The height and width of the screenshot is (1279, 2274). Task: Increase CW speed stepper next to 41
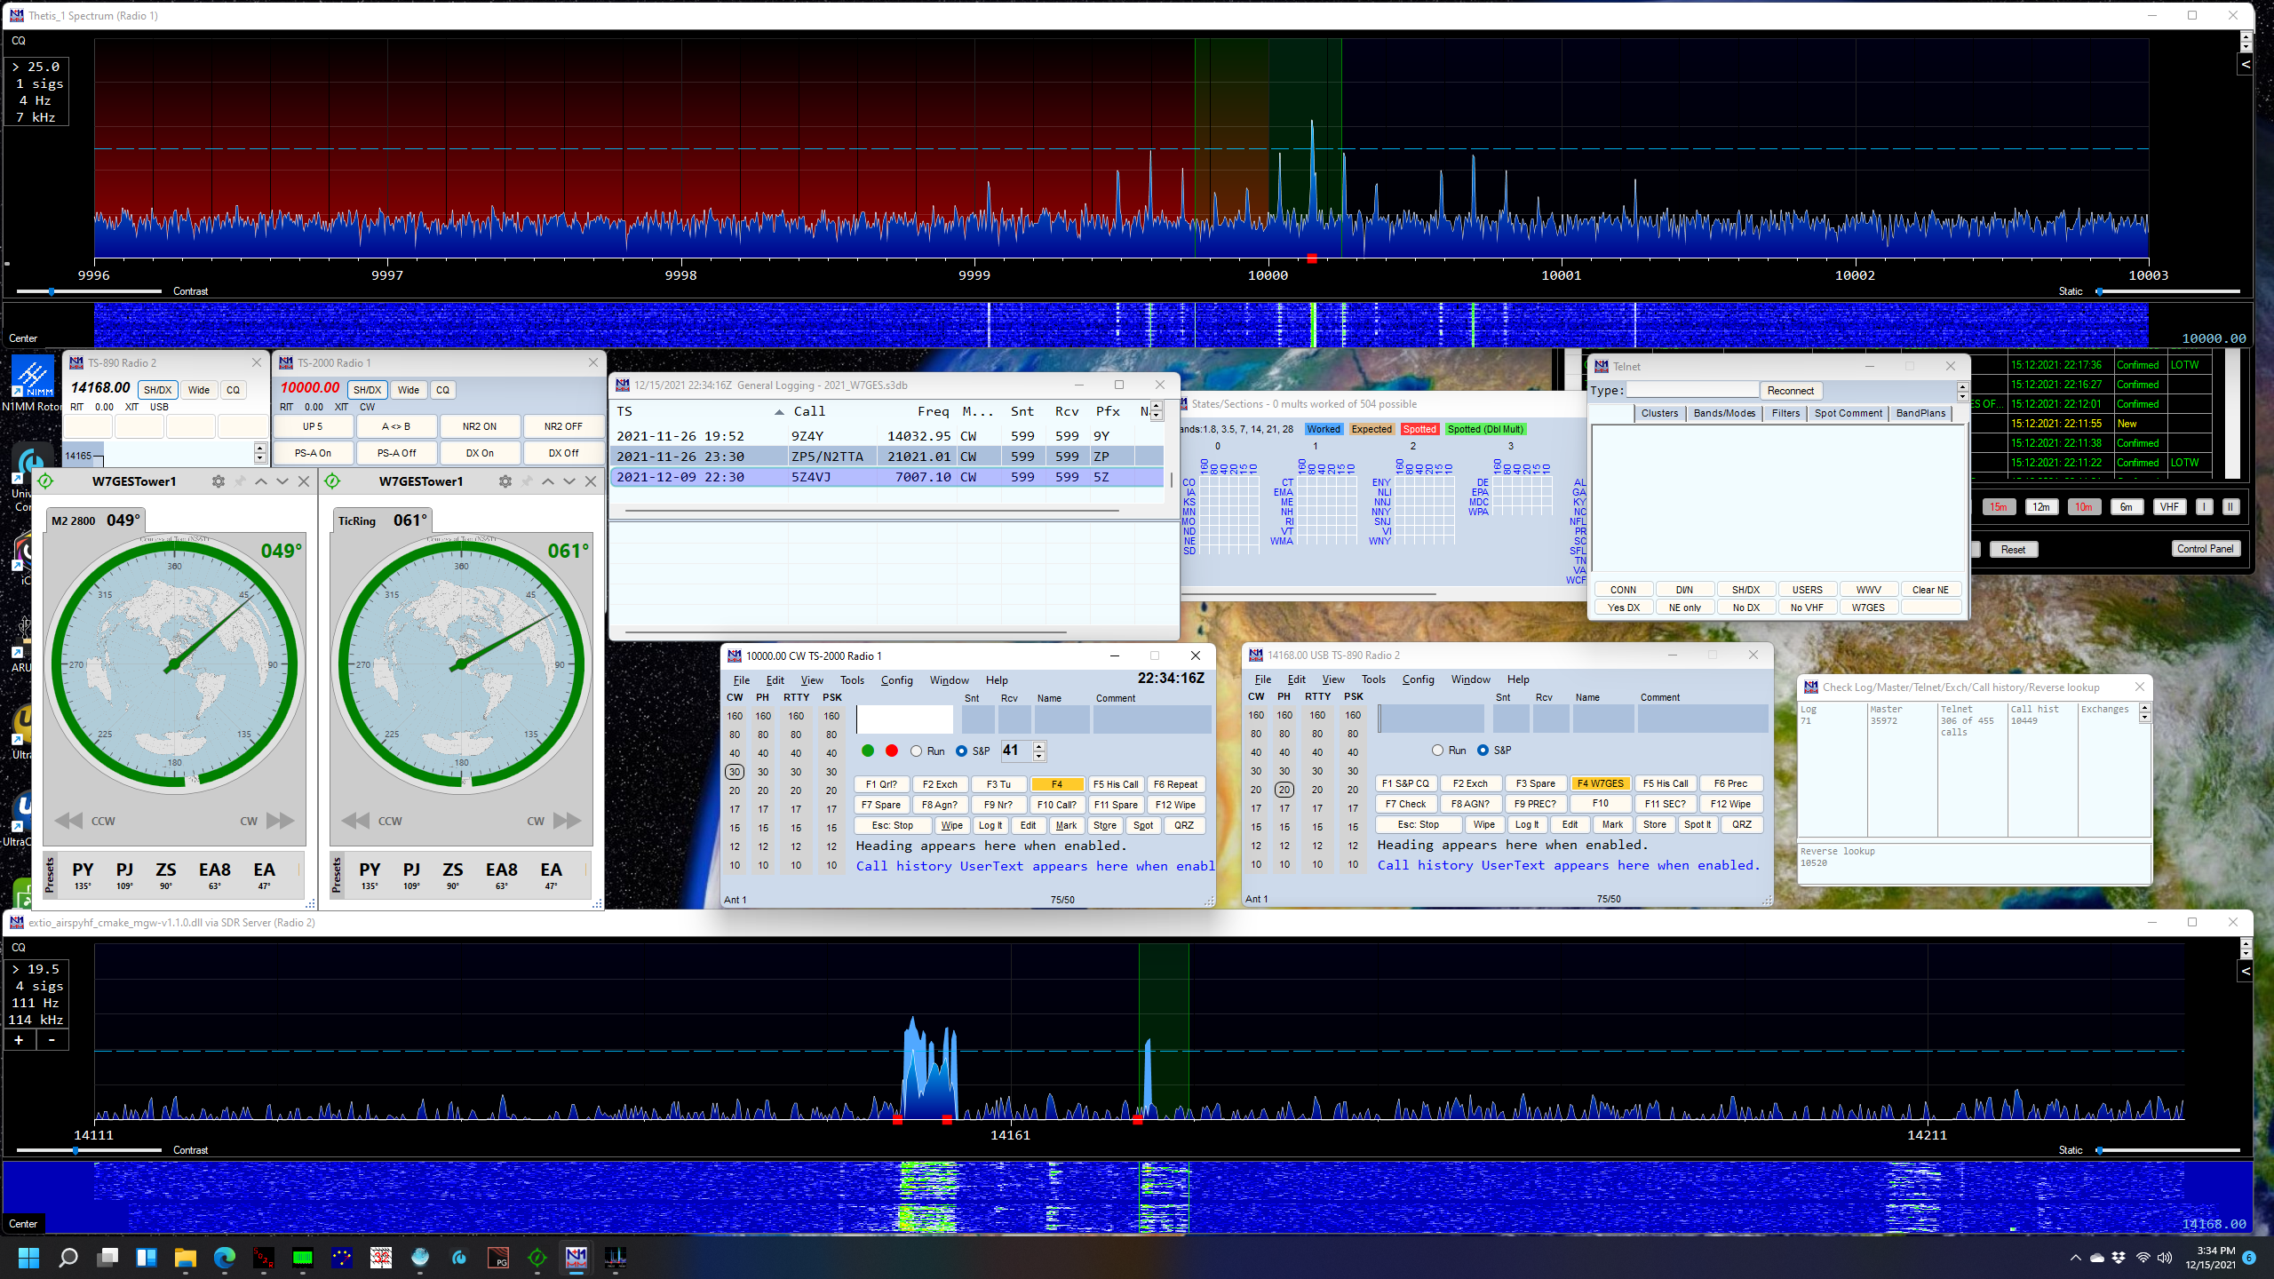1039,746
